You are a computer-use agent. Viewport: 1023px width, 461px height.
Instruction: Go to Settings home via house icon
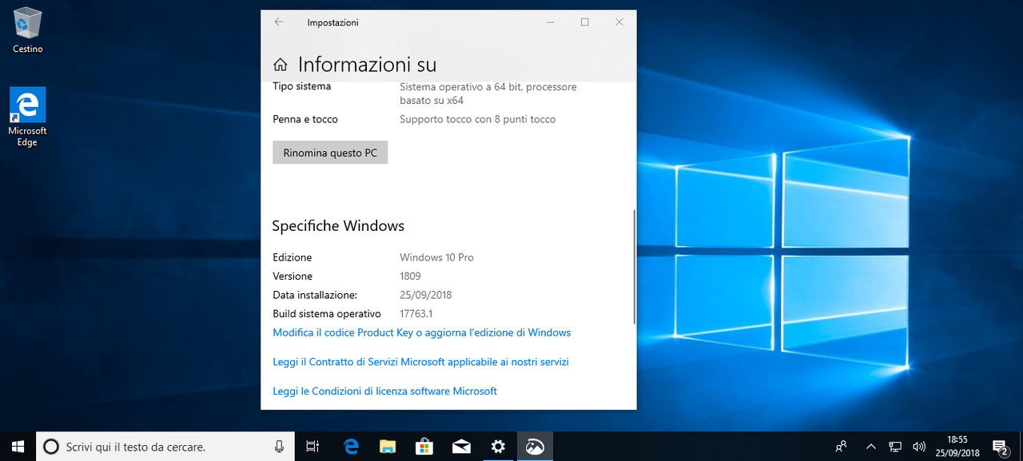pos(281,65)
